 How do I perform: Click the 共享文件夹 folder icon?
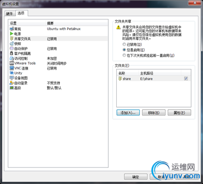[x=12, y=39]
